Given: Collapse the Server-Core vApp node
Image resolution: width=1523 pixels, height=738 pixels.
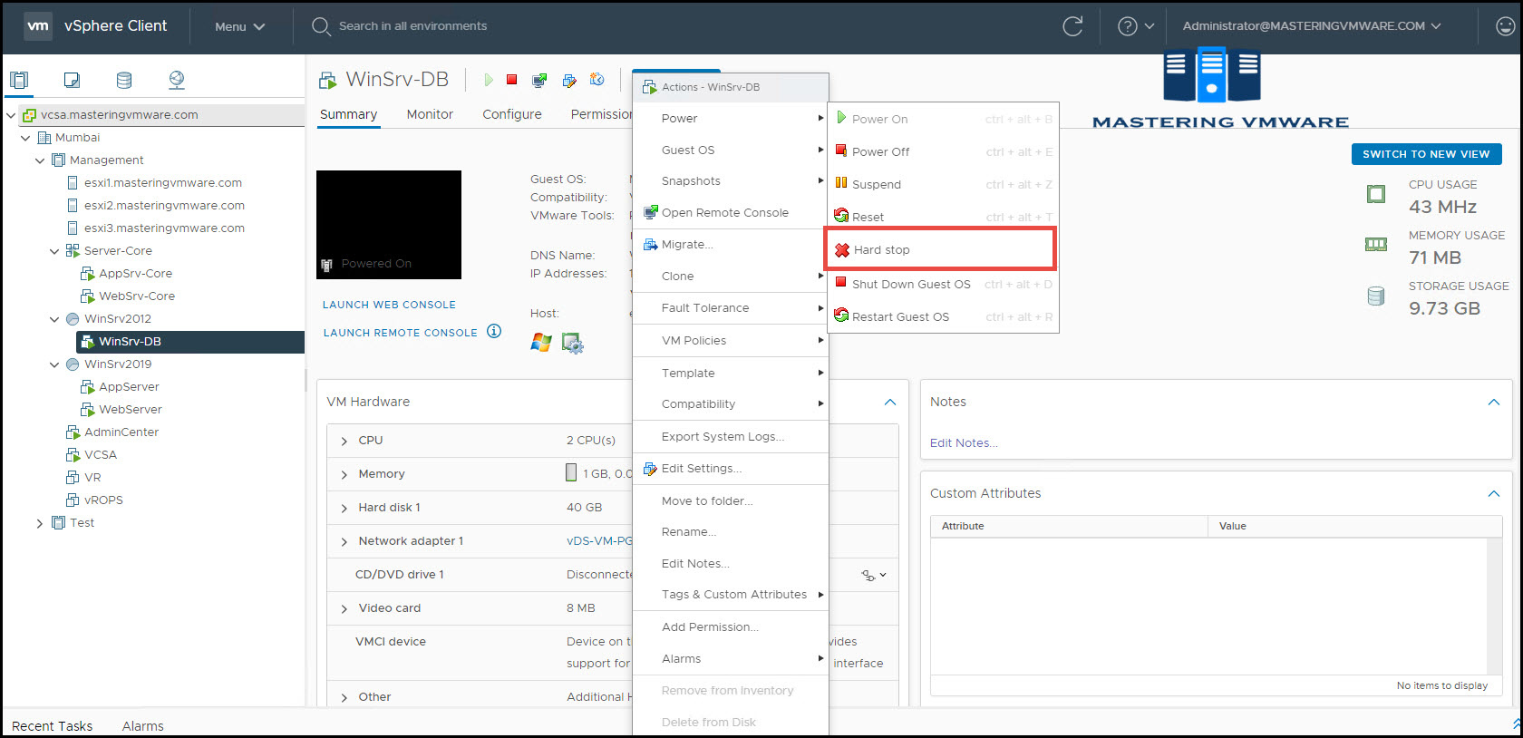Looking at the screenshot, I should tap(54, 251).
